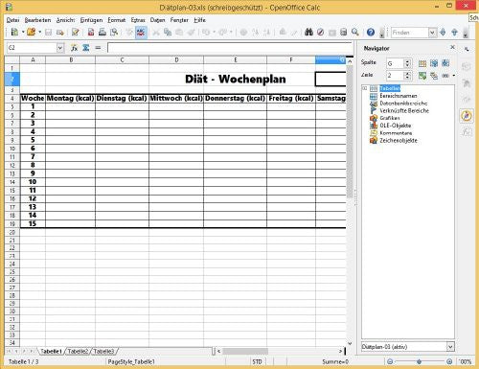479x369 pixels.
Task: Open the Bearbeiten menu
Action: (37, 20)
